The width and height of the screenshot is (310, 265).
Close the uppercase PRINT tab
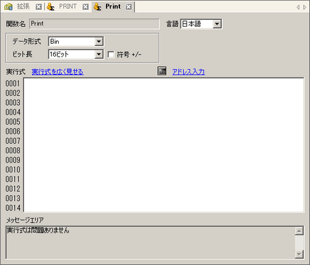[85, 7]
